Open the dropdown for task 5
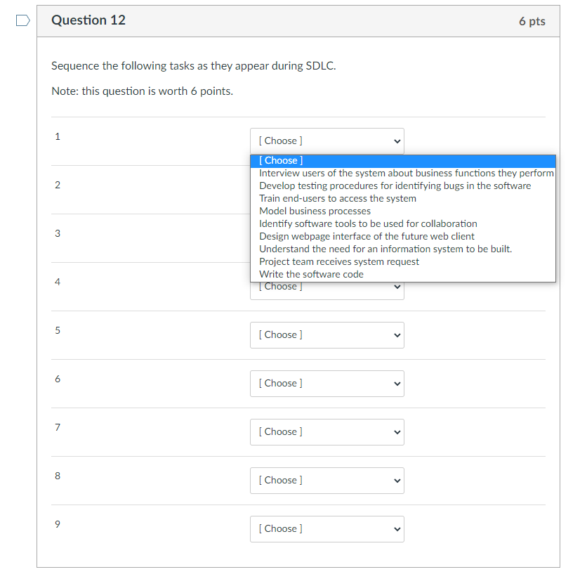Image resolution: width=587 pixels, height=579 pixels. click(327, 334)
